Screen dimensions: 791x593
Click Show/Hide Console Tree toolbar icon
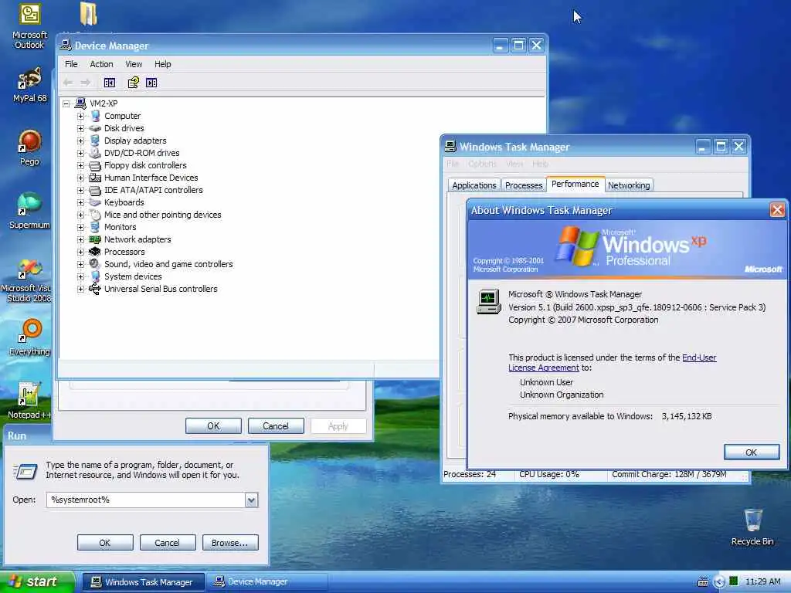click(x=110, y=83)
